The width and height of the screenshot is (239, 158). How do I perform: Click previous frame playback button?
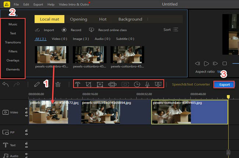[197, 63]
